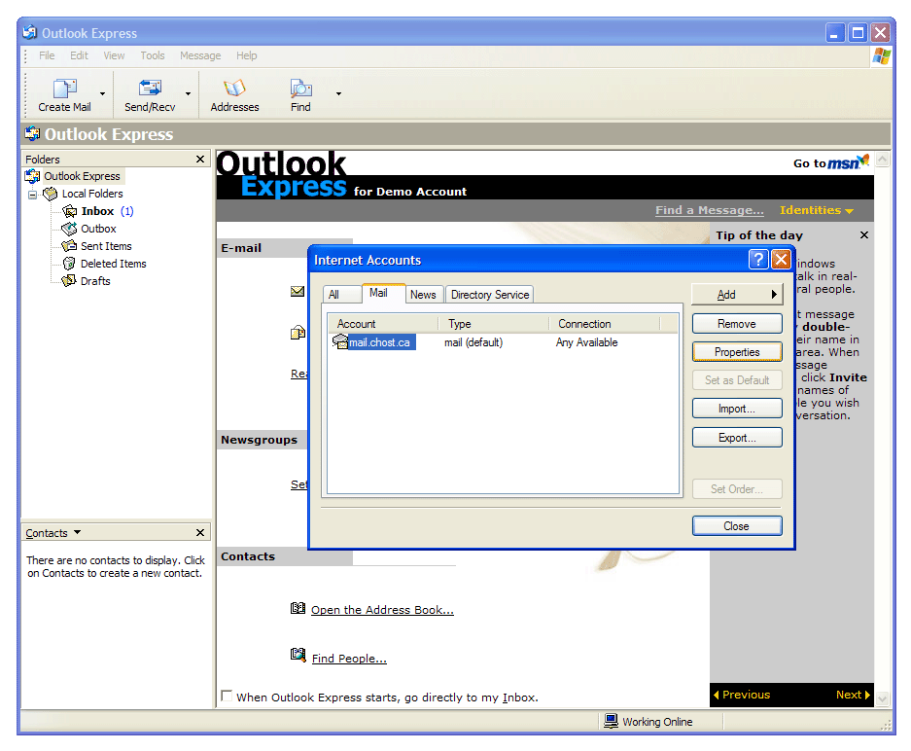
Task: Open the View menu
Action: pyautogui.click(x=114, y=55)
